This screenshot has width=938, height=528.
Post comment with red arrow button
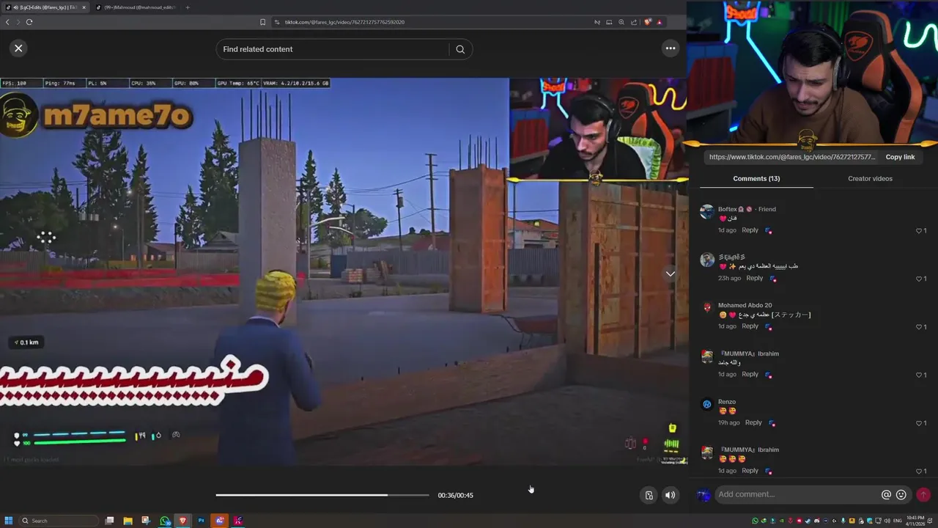click(923, 494)
